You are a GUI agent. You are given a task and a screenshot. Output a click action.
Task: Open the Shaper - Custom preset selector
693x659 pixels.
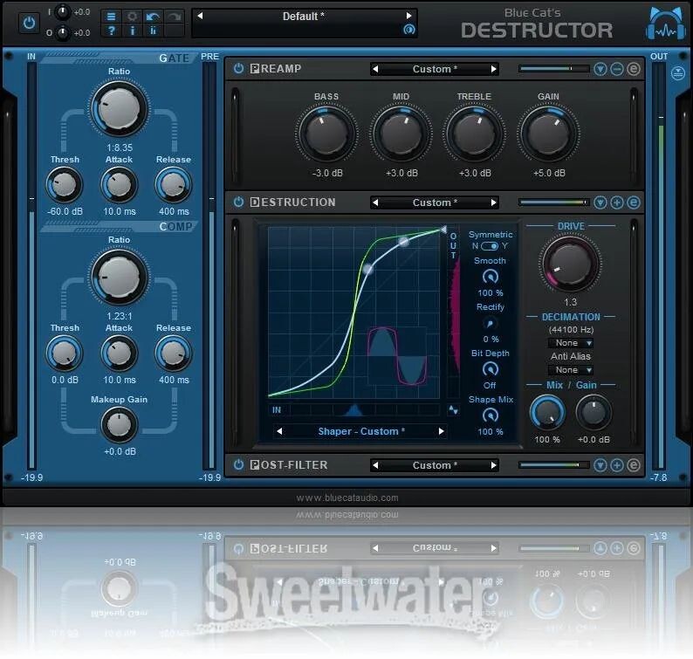click(361, 431)
